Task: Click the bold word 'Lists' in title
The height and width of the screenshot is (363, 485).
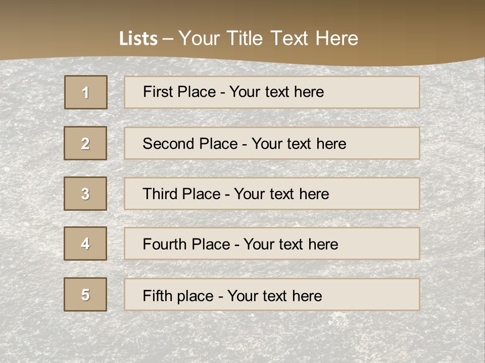Action: click(x=138, y=39)
